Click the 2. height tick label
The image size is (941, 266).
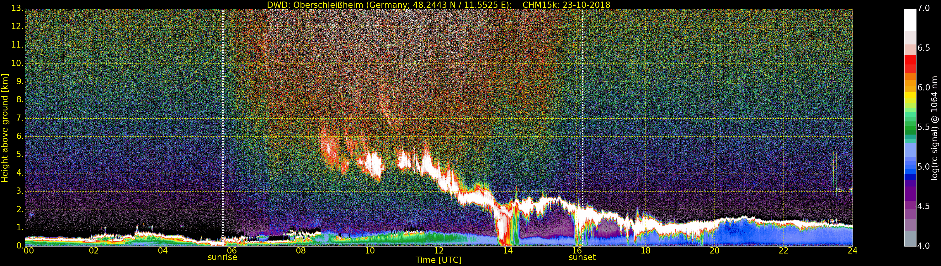(x=20, y=210)
